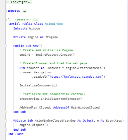Click the InitializeComponent() call
Screen dimensions: 128x140
click(x=38, y=85)
